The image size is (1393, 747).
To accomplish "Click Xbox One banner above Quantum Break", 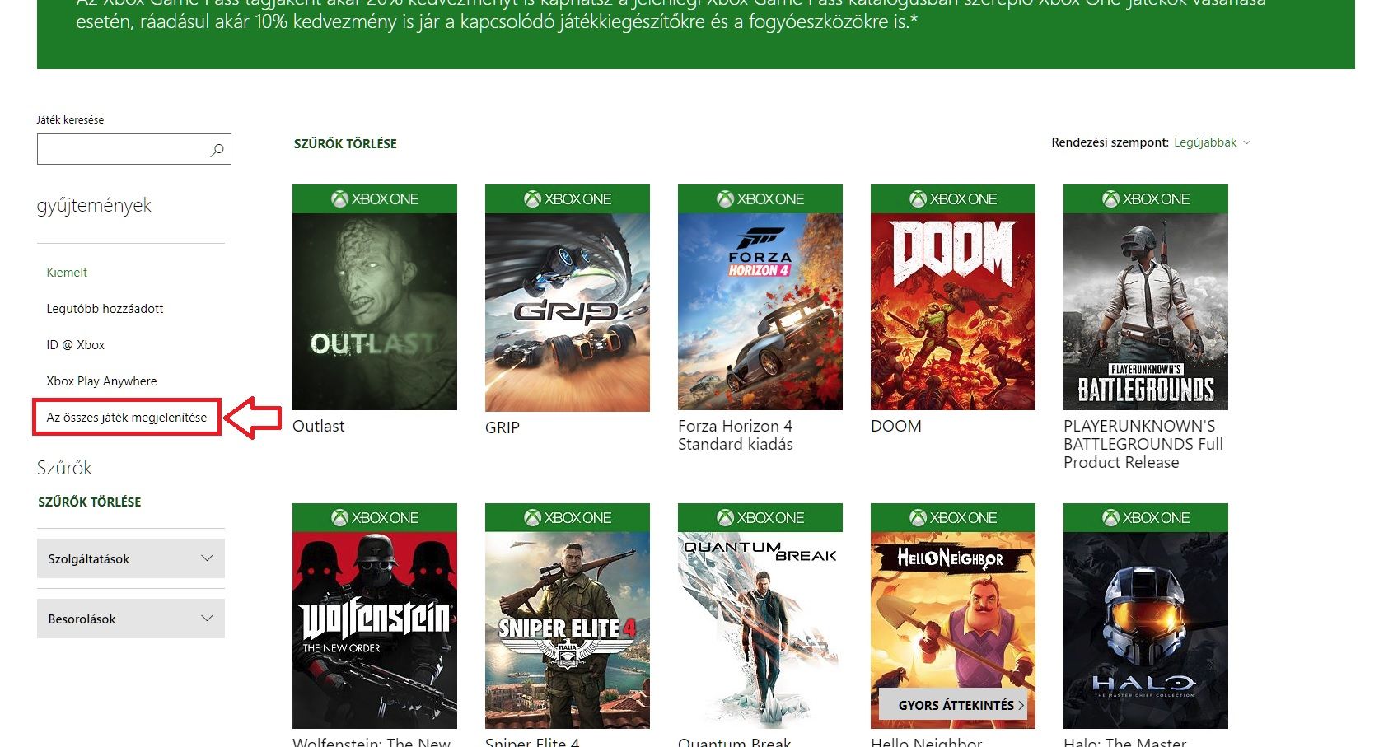I will tap(760, 518).
